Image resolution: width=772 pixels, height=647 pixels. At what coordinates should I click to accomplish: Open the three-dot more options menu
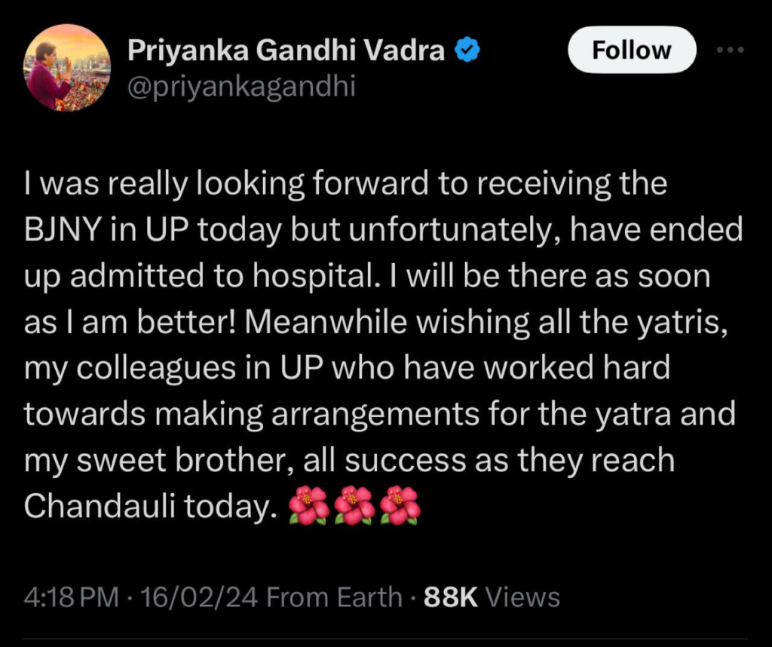coord(730,50)
